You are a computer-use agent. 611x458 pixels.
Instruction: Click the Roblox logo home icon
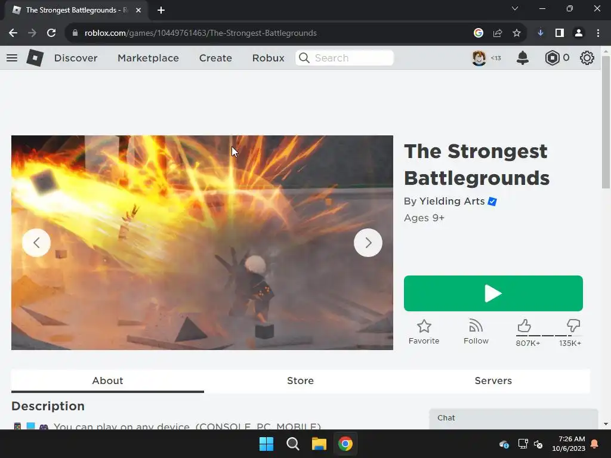pyautogui.click(x=35, y=58)
